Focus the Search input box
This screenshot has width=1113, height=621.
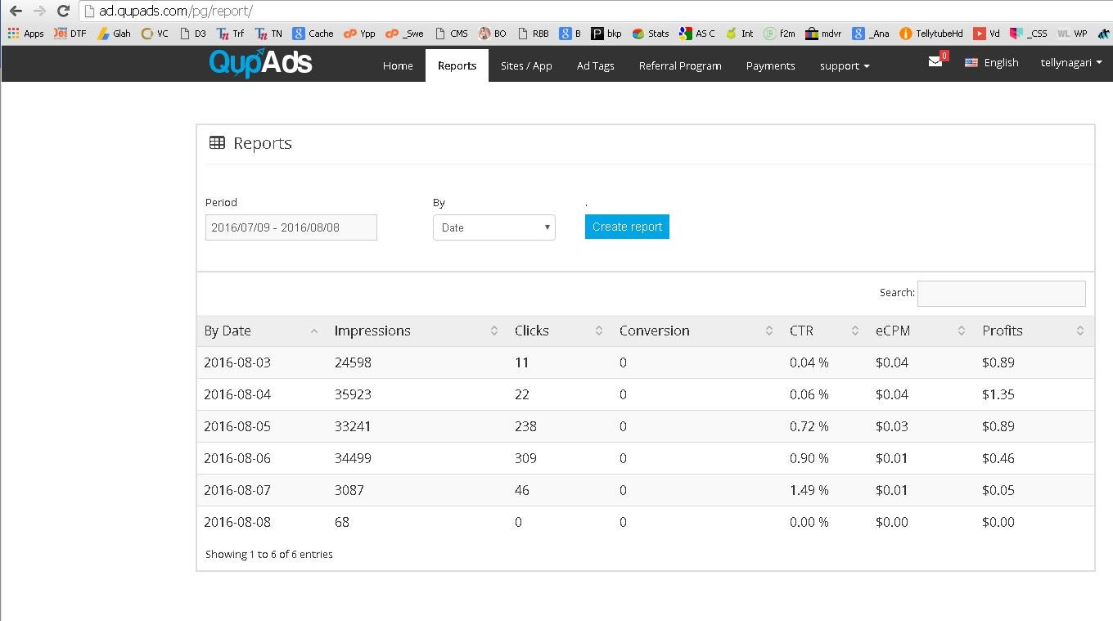pyautogui.click(x=1002, y=294)
